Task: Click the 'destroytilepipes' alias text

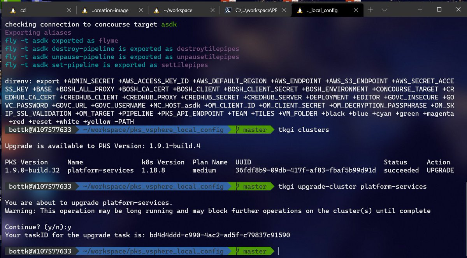Action: (208, 49)
